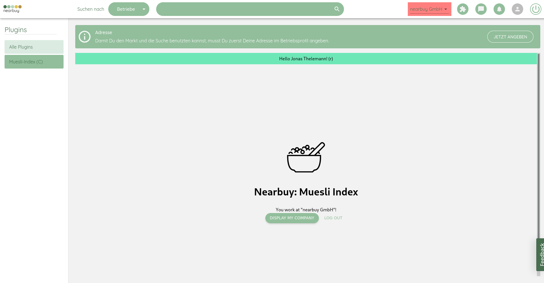The width and height of the screenshot is (544, 283).
Task: Click the Damit Du den Markt address message
Action: [212, 41]
